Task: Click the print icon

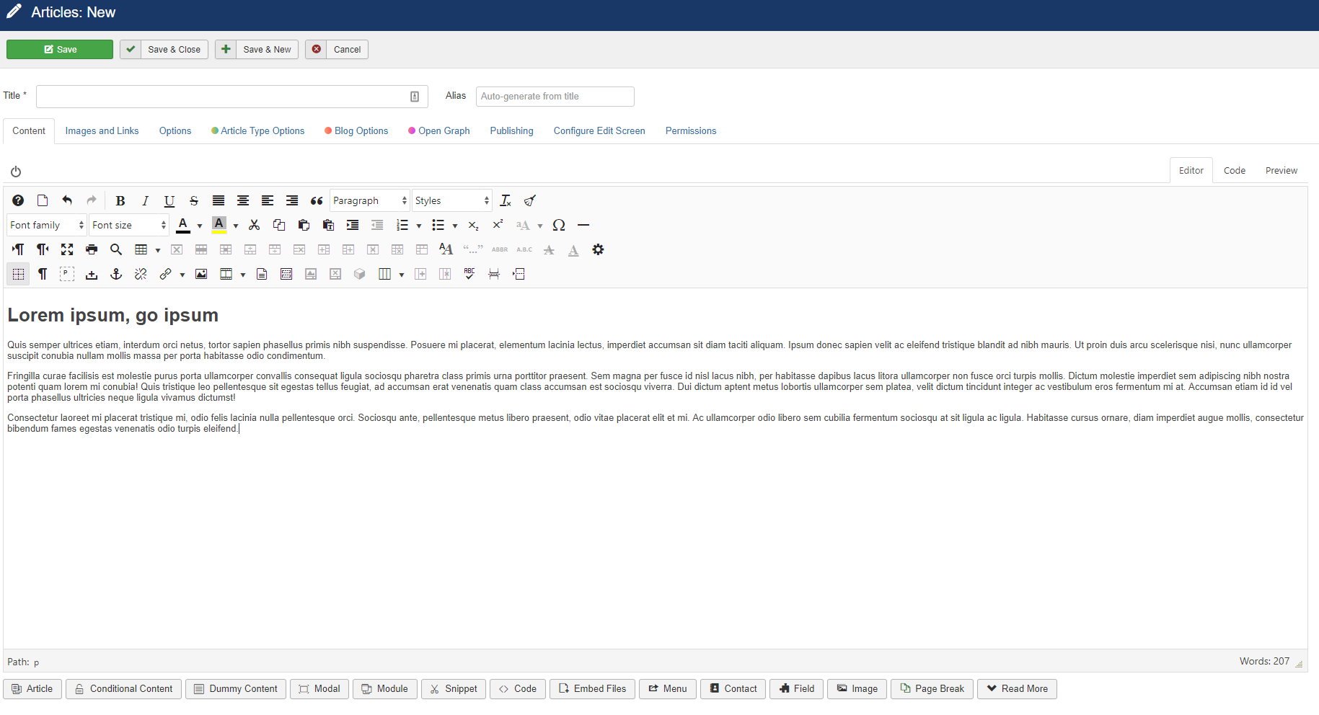Action: (x=92, y=250)
